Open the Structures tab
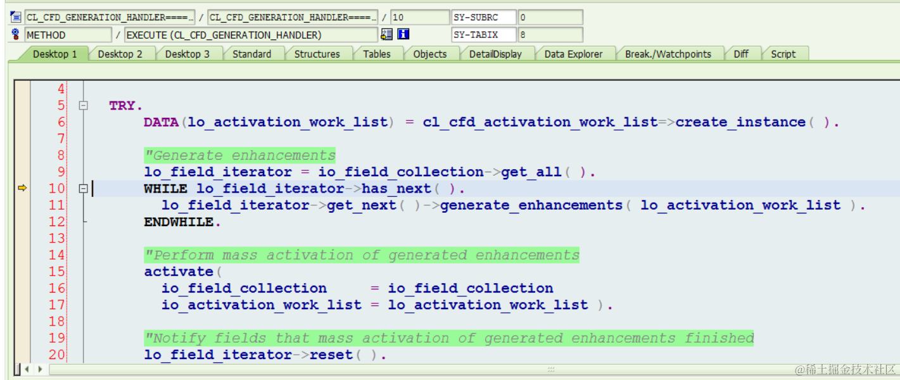Viewport: 900px width, 380px height. 317,54
